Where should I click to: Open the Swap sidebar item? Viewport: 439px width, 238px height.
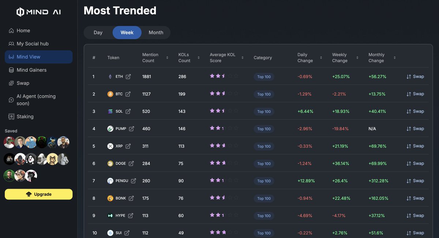[x=38, y=83]
